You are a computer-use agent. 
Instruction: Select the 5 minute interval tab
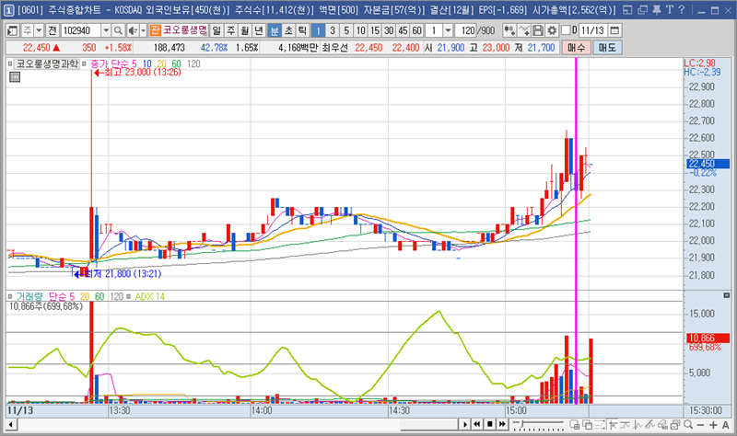coord(345,30)
